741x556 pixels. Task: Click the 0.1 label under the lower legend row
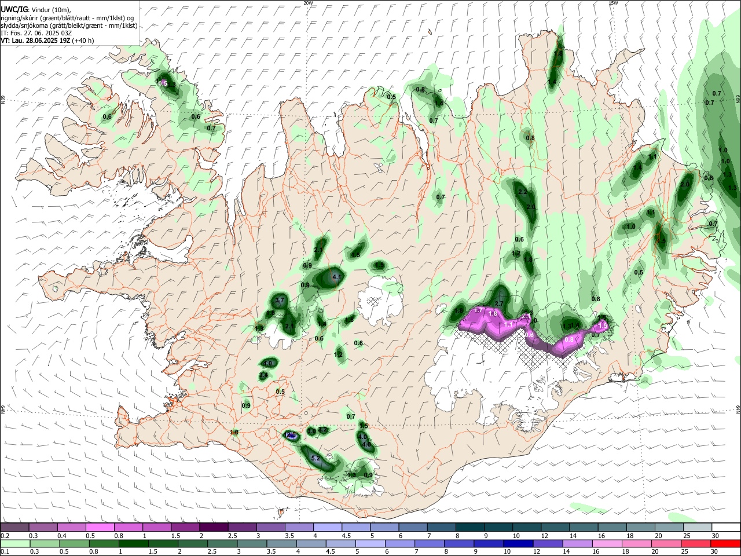[x=5, y=552]
